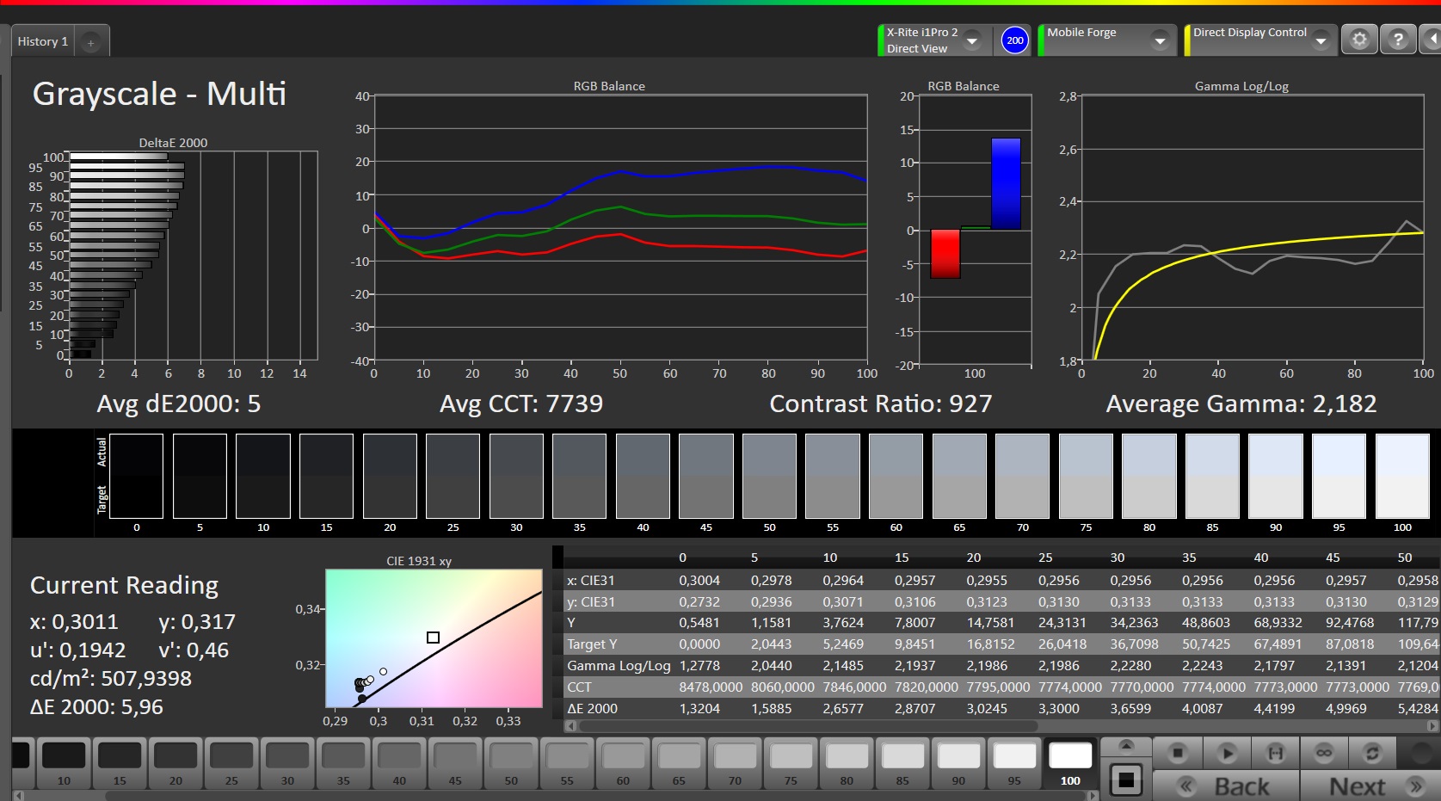Click the CIE 1931 xy target square marker
This screenshot has width=1441, height=801.
[434, 638]
